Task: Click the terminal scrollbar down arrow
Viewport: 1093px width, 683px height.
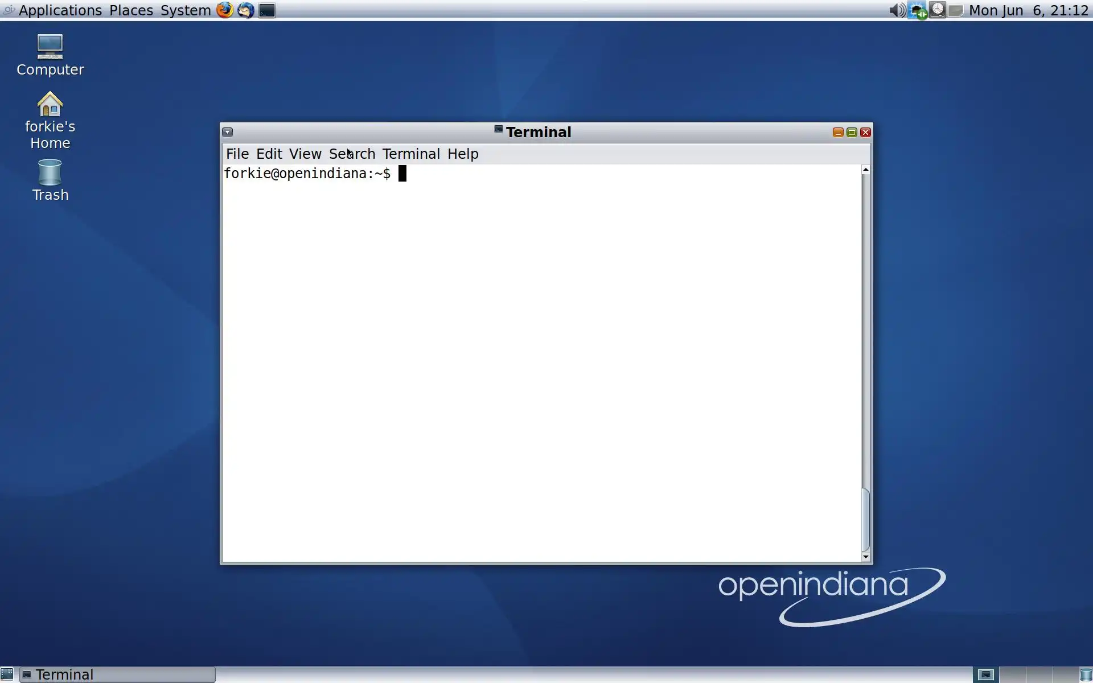Action: point(866,557)
